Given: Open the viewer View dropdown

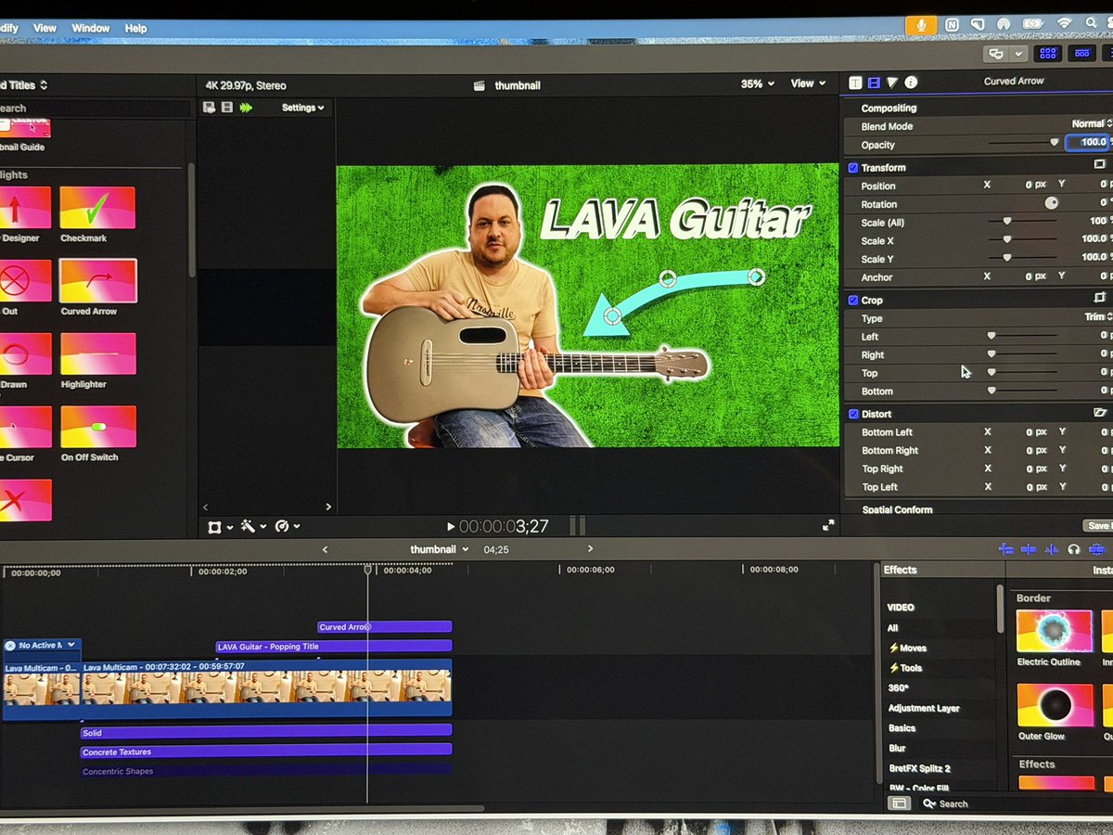Looking at the screenshot, I should 807,83.
